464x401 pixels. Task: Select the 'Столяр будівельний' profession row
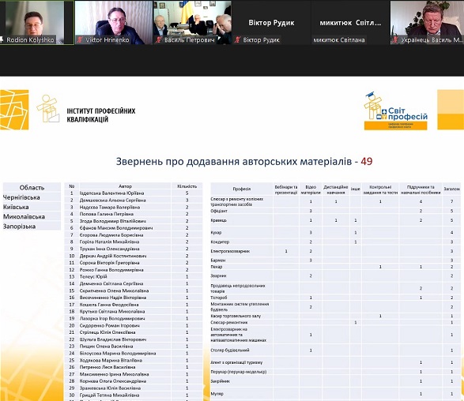[336, 350]
